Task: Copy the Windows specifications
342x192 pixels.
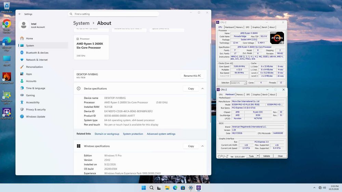Action: point(191,146)
